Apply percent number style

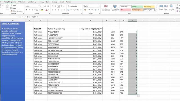pos(89,10)
